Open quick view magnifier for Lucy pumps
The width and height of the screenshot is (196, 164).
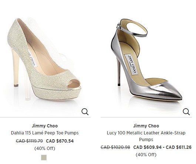186,112
